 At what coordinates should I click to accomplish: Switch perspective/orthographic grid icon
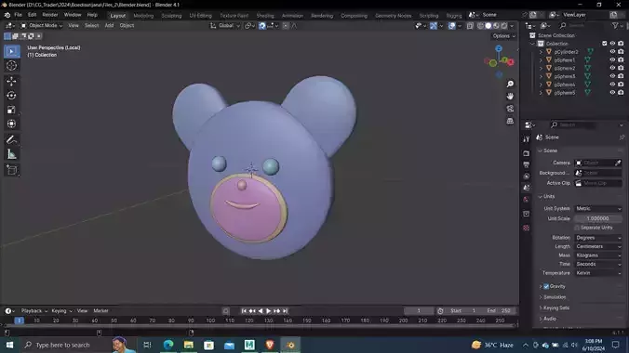pyautogui.click(x=510, y=121)
